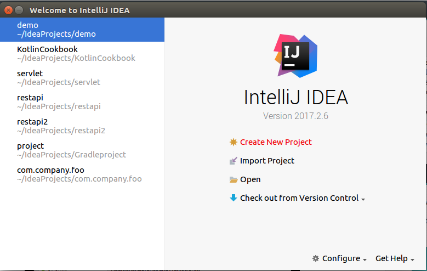Click the ~/IdeaProjects/servlet path text
427x271 pixels.
59,82
